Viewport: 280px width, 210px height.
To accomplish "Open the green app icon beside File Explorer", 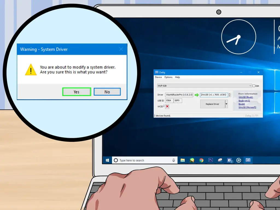I will pos(192,160).
